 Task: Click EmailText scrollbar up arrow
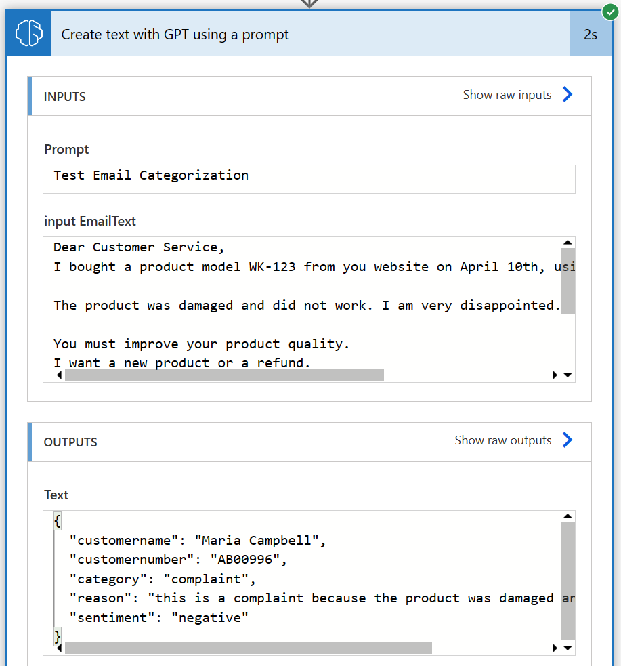(x=568, y=243)
